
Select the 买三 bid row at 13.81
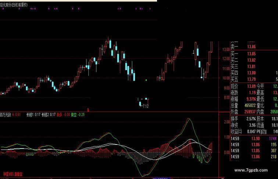point(254,67)
